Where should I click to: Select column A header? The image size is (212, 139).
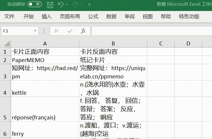click(45, 44)
